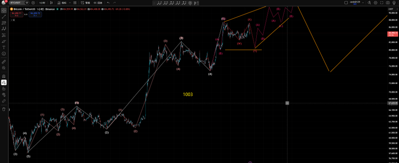Select the (X) wave label on the chart
399x163 pixels.
[250, 20]
